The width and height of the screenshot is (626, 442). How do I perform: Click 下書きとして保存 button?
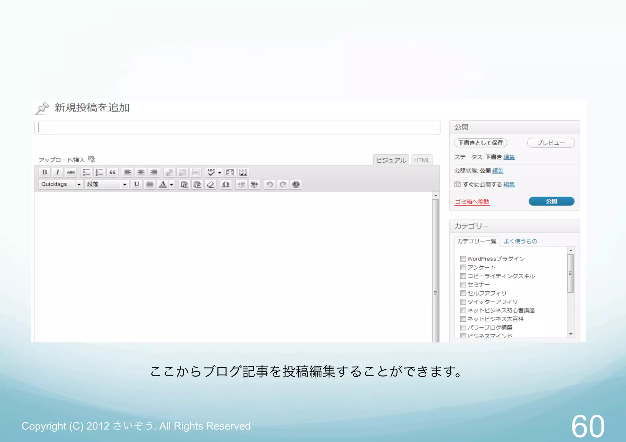pyautogui.click(x=481, y=143)
